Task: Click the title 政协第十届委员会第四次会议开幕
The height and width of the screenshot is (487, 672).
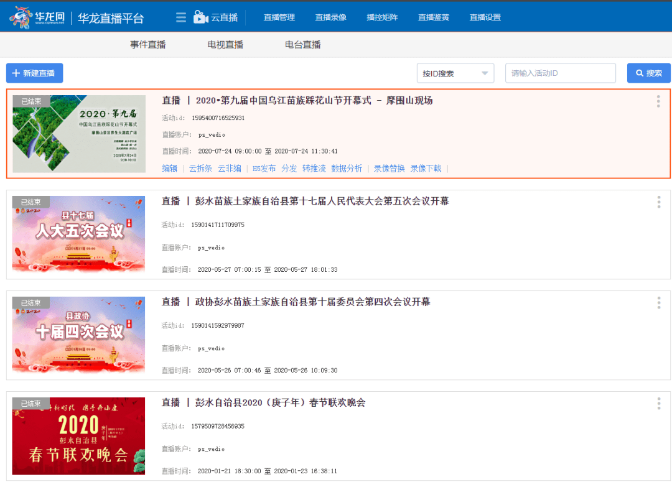Action: (x=296, y=302)
